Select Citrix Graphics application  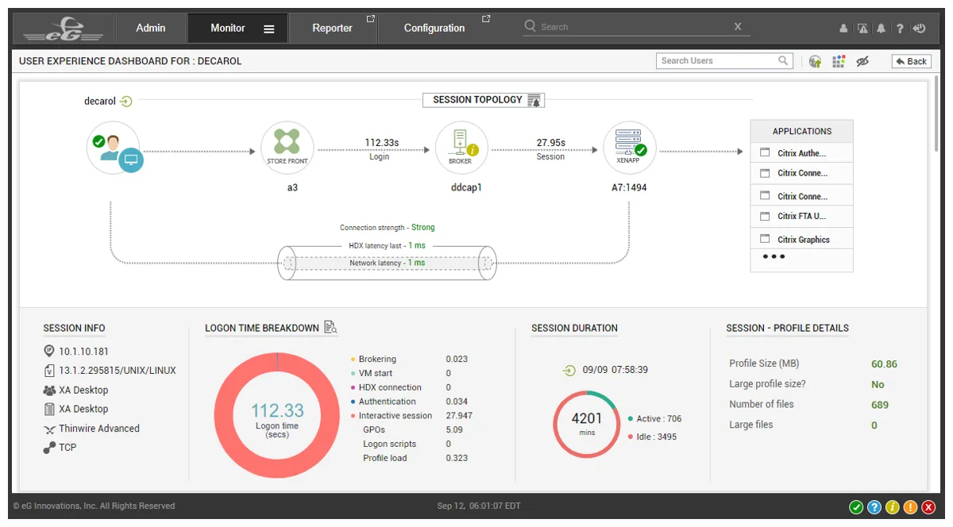coord(801,239)
